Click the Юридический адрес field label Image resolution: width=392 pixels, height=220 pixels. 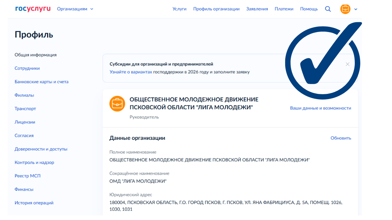click(131, 195)
